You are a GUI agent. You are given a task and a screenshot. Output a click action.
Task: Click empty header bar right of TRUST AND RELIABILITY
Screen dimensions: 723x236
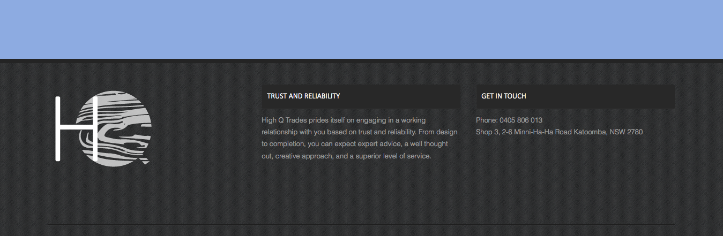401,96
